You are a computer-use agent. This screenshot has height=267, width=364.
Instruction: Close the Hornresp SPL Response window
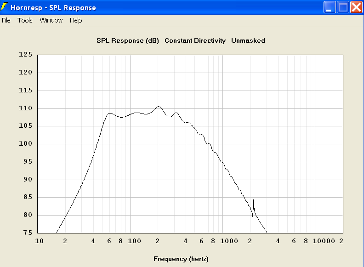[356, 7]
